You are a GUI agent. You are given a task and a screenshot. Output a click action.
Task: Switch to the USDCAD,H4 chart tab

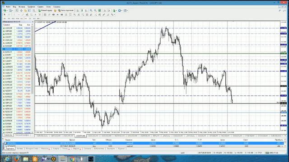[x=93, y=136]
